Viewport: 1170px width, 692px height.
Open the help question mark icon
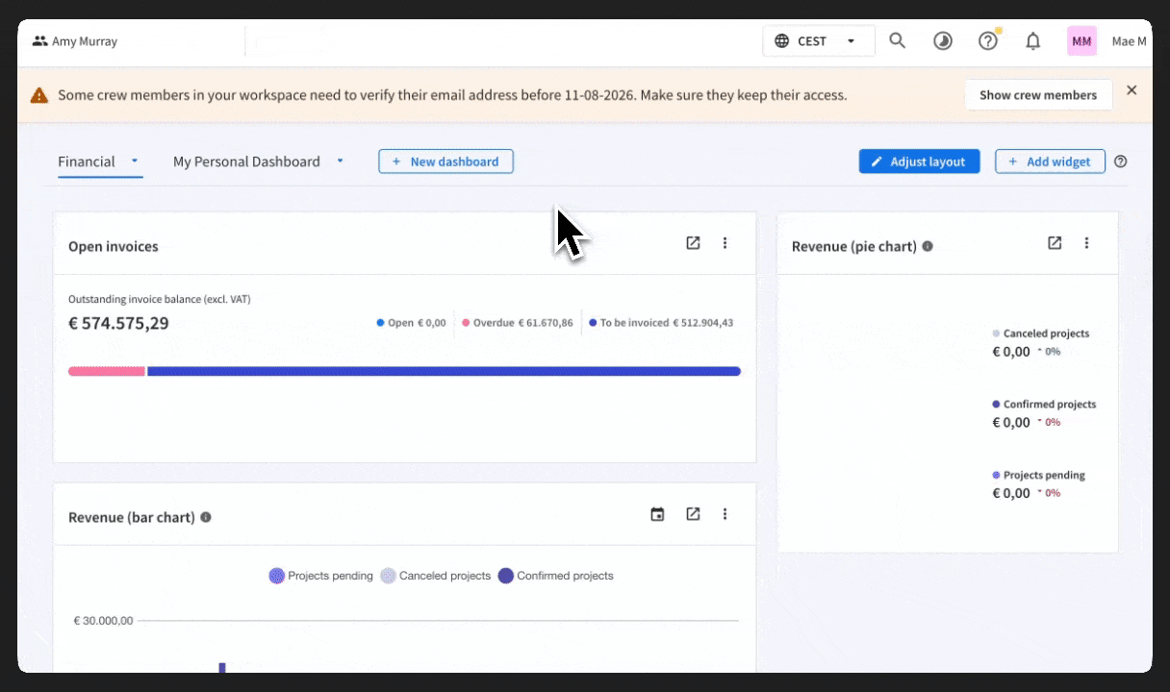[x=988, y=41]
